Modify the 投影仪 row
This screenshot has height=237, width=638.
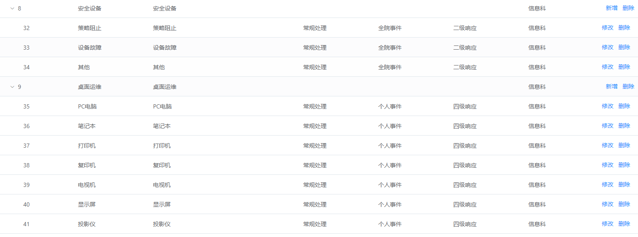click(607, 224)
